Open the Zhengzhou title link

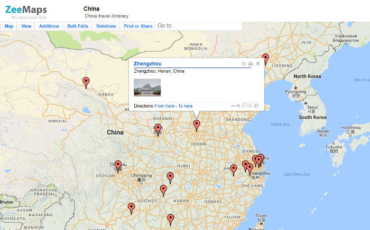(147, 64)
